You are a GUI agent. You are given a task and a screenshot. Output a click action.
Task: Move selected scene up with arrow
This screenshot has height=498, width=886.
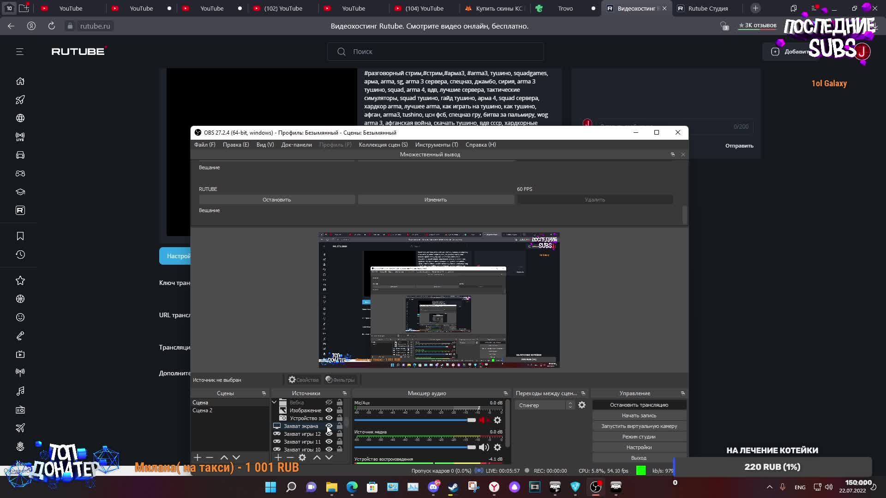(224, 457)
